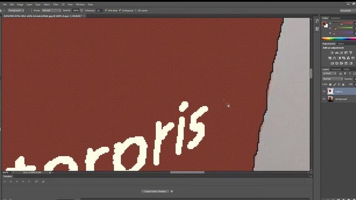Switch to the Swatches panel tab
This screenshot has height=200, width=356.
[x=335, y=18]
